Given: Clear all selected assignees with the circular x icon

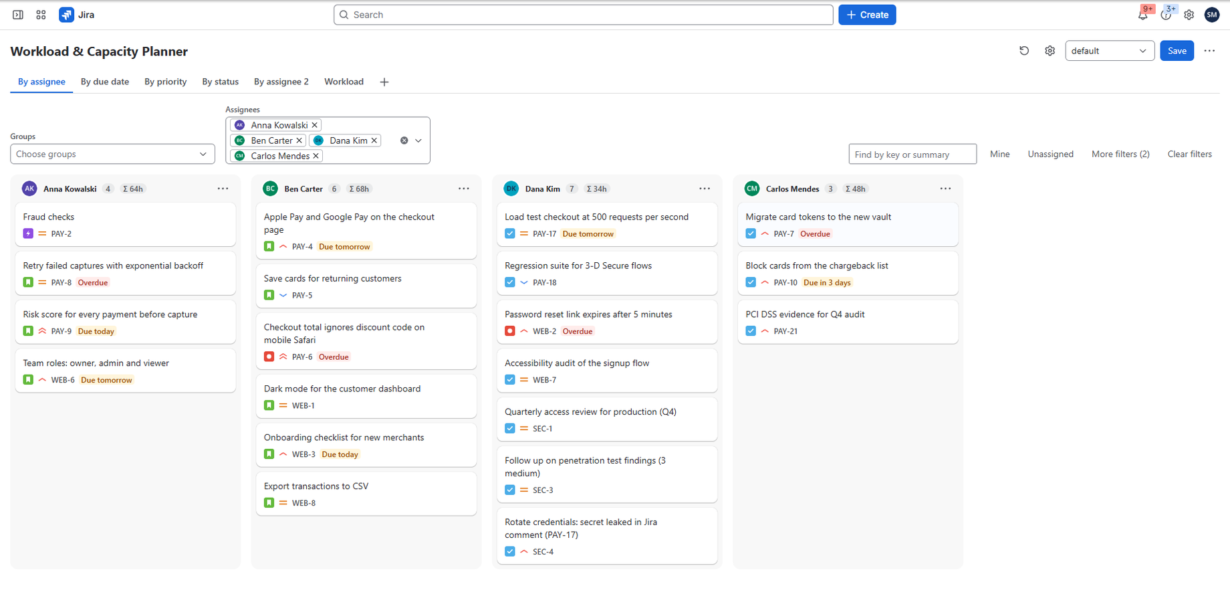Looking at the screenshot, I should [404, 140].
